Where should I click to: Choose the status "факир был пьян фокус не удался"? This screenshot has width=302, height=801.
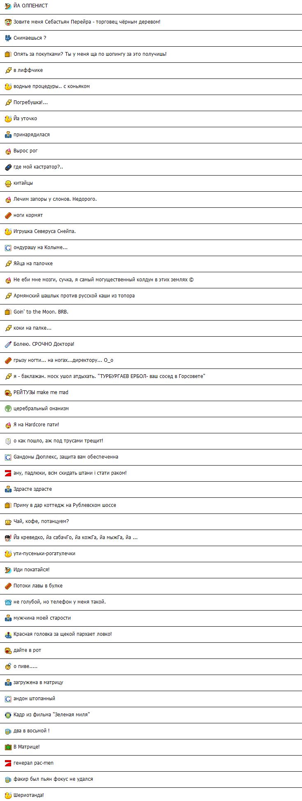pos(151,779)
